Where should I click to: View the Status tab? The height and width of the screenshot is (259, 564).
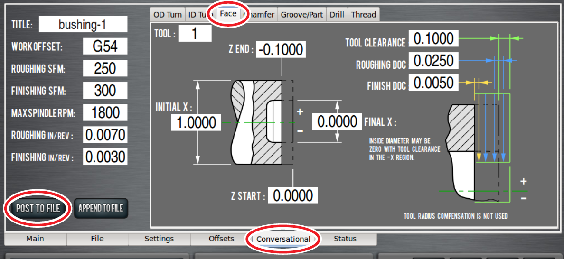point(345,239)
